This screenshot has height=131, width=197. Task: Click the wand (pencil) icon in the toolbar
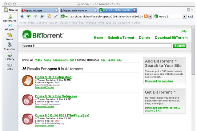[x=56, y=16]
